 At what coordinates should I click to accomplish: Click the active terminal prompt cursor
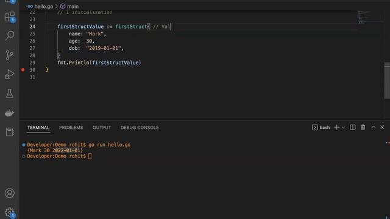click(90, 156)
